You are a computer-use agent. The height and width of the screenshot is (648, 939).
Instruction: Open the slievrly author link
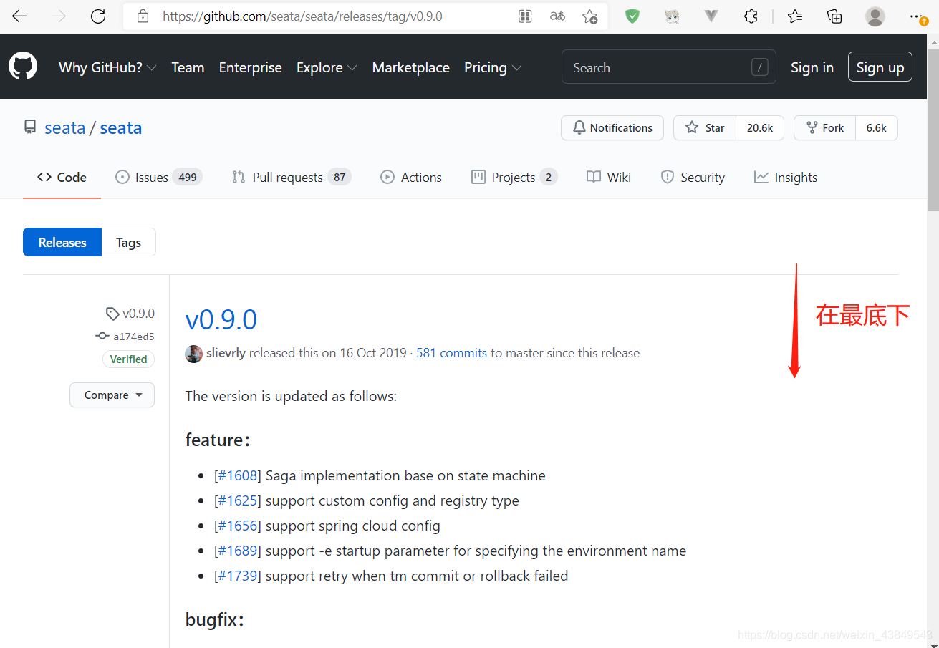(x=226, y=353)
